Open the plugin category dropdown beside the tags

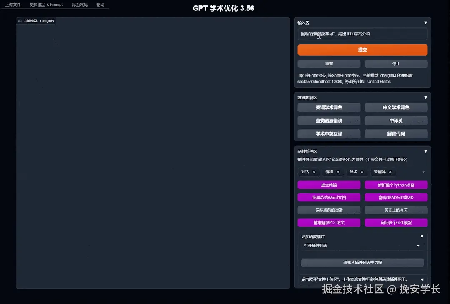coord(423,172)
